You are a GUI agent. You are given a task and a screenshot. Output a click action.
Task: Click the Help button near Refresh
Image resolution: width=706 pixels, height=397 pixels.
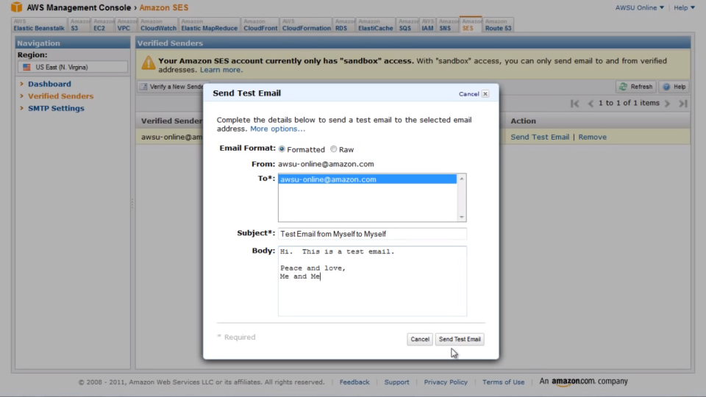pos(674,87)
